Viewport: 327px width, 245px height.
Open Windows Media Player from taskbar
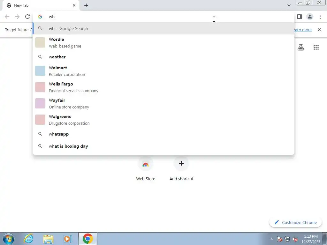pyautogui.click(x=67, y=239)
